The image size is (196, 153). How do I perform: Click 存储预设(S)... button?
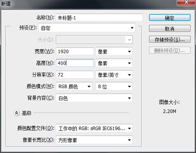point(170,39)
